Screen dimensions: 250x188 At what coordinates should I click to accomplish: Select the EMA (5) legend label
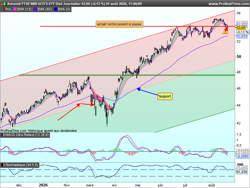(x=64, y=9)
